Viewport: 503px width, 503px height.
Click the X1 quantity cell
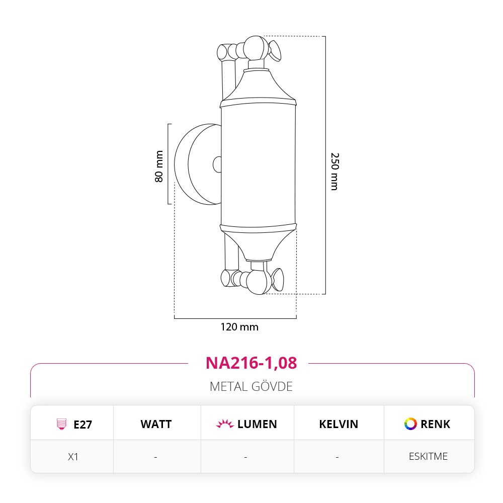pos(73,457)
